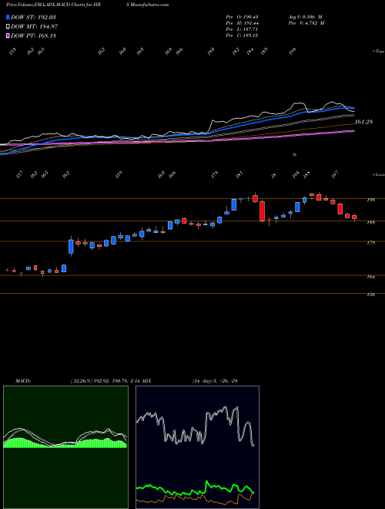The height and width of the screenshot is (509, 385).
Task: Click the MunafaSutra.com site label
Action: tap(149, 5)
